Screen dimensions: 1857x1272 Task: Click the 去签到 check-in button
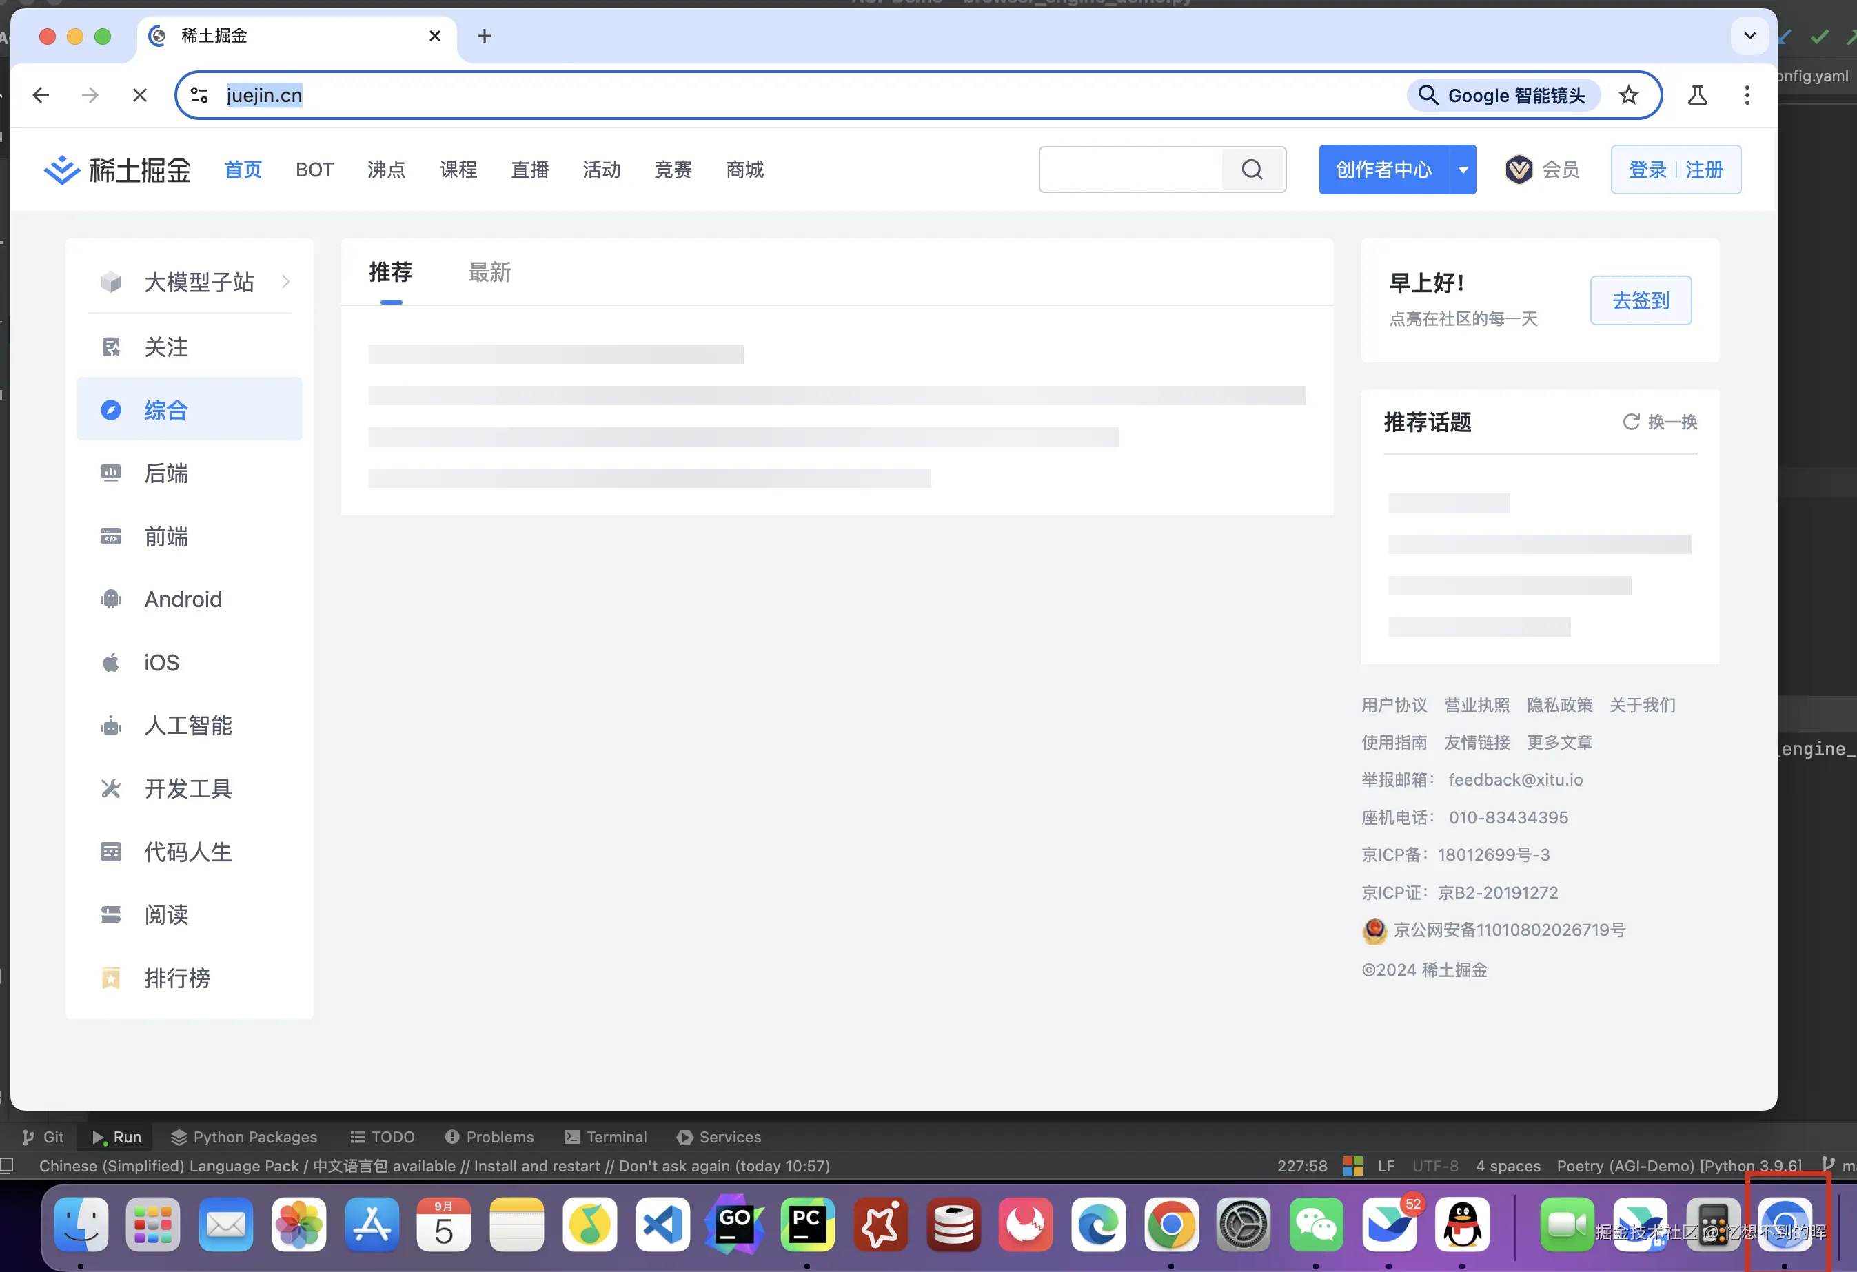tap(1640, 300)
